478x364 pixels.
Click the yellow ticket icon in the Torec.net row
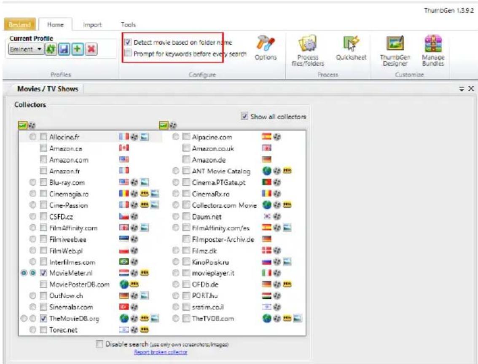point(144,329)
